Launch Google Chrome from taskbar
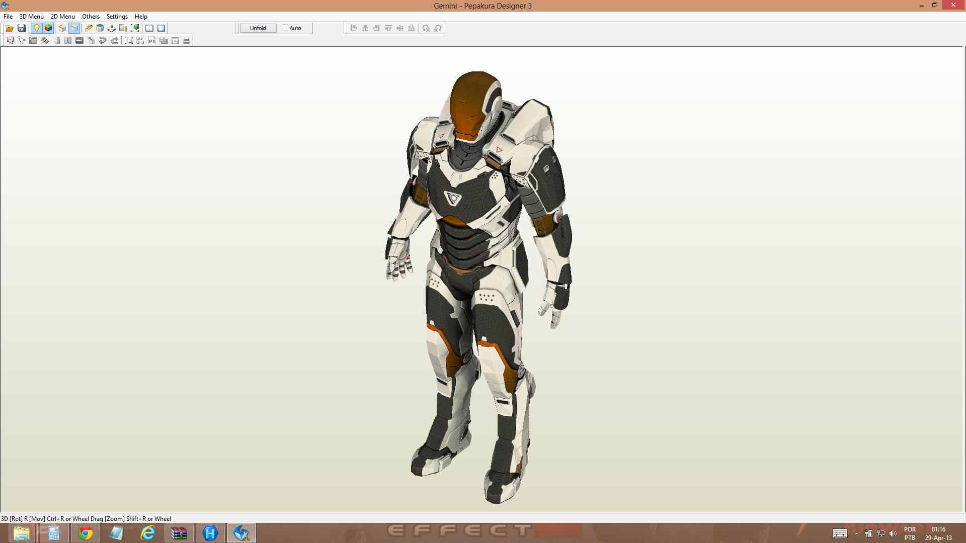Screen dimensions: 966x543 tap(86, 533)
